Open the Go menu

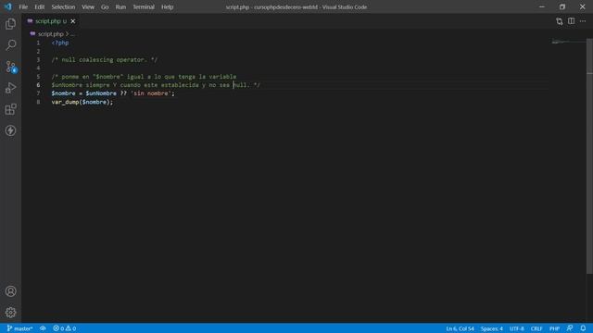point(105,6)
